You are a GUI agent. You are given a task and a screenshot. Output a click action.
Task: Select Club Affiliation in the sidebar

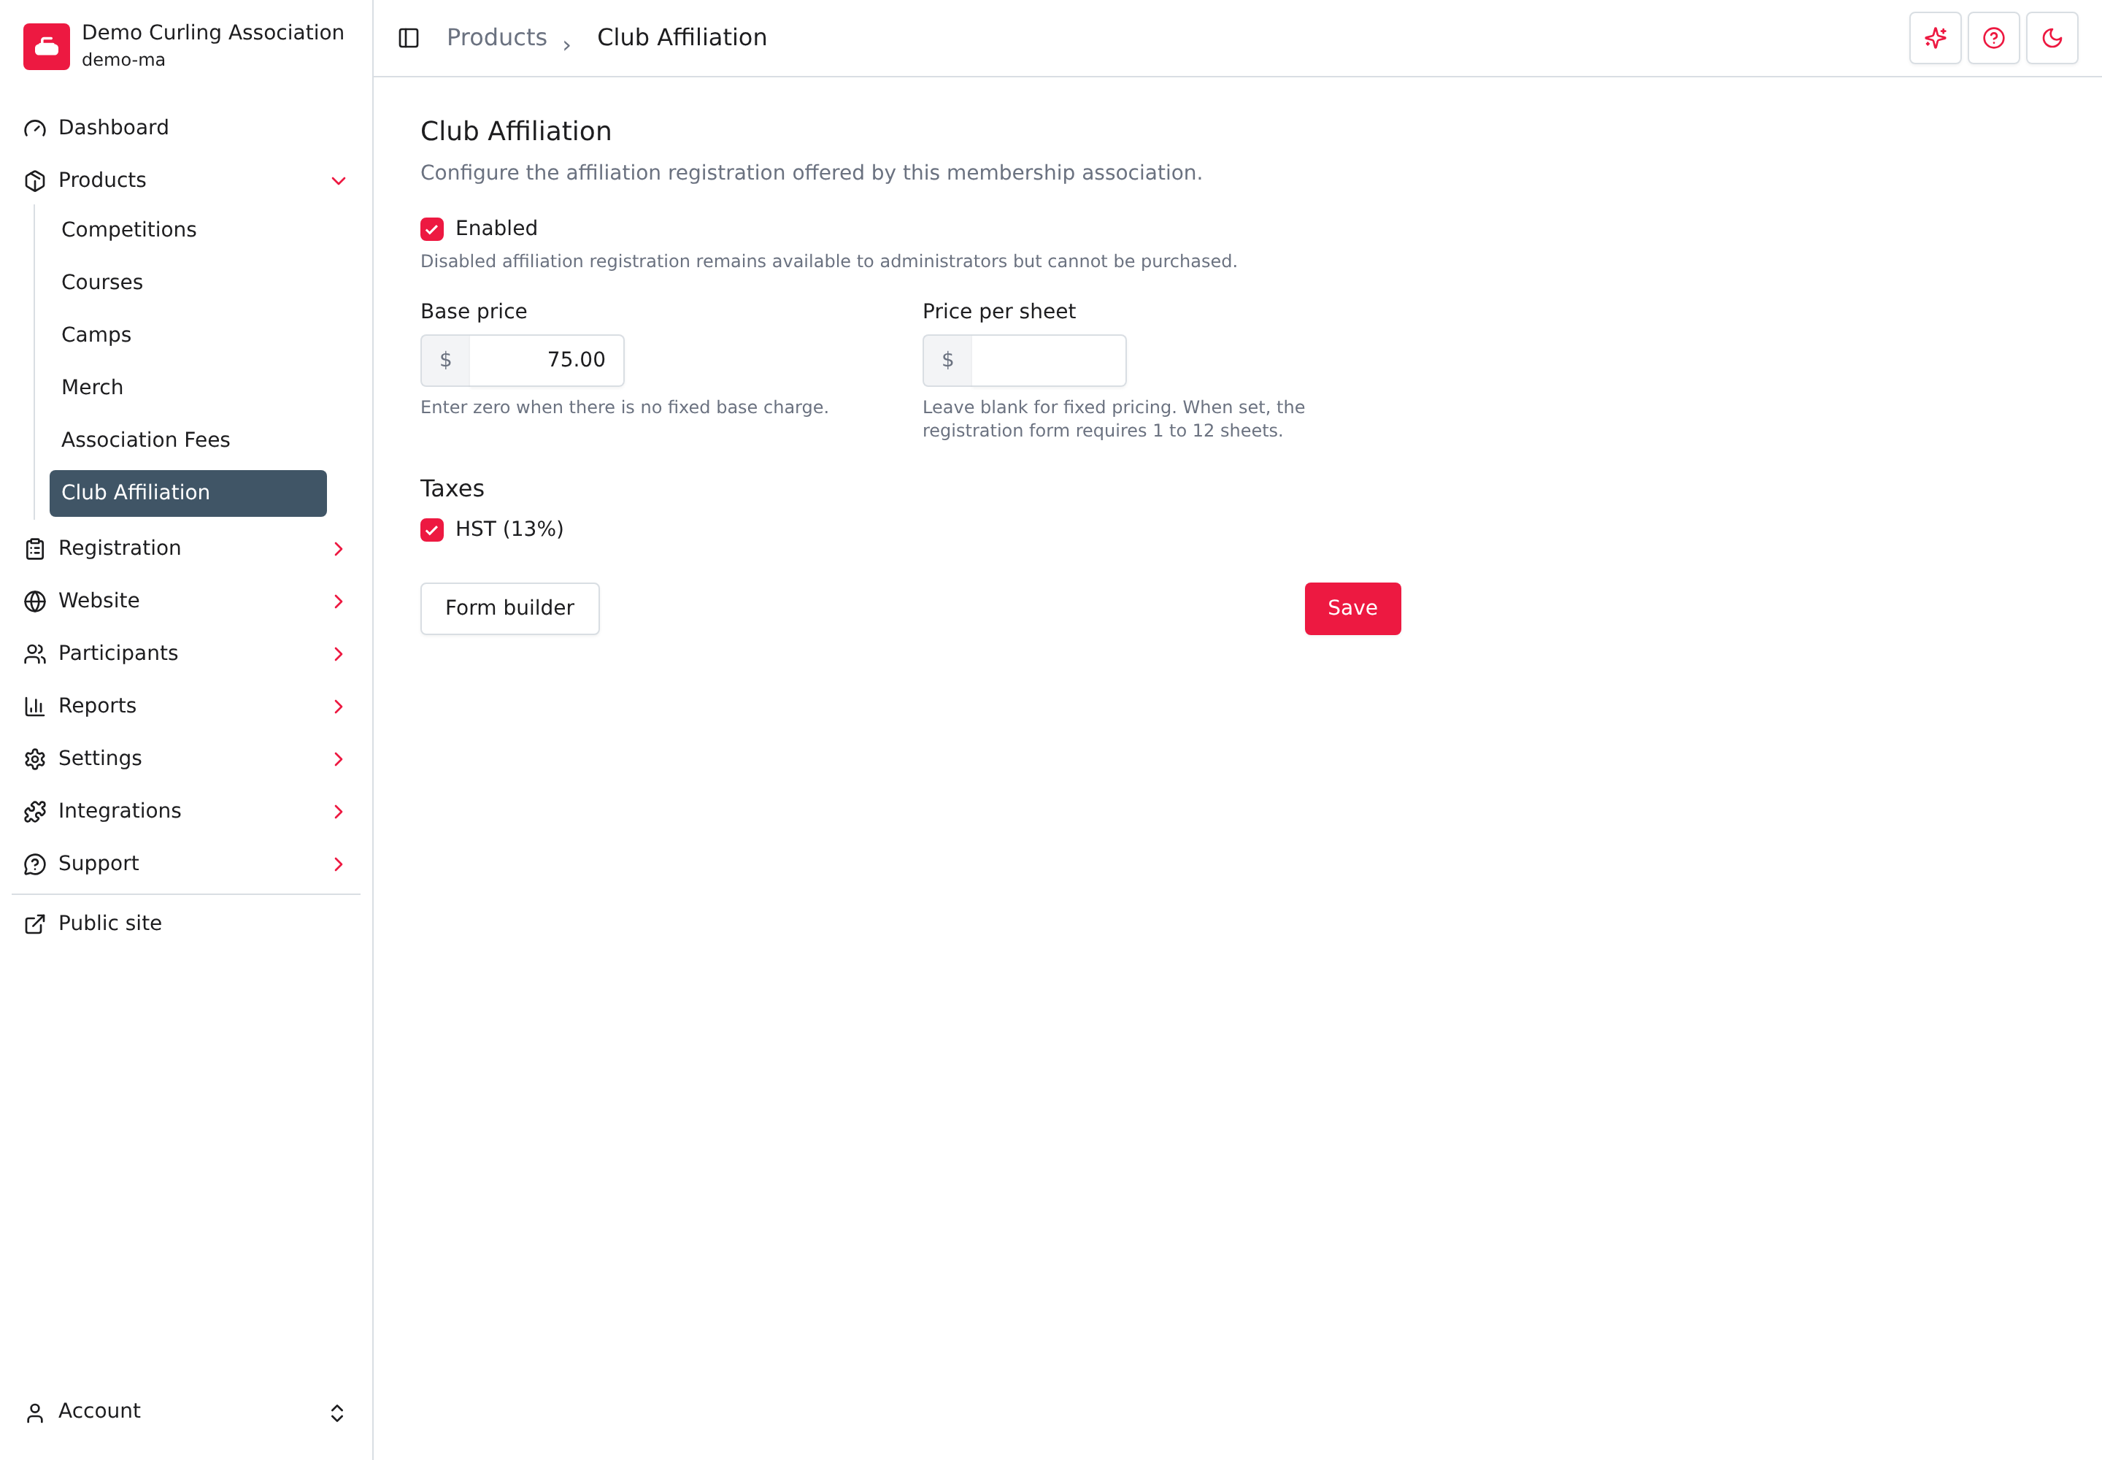(188, 493)
